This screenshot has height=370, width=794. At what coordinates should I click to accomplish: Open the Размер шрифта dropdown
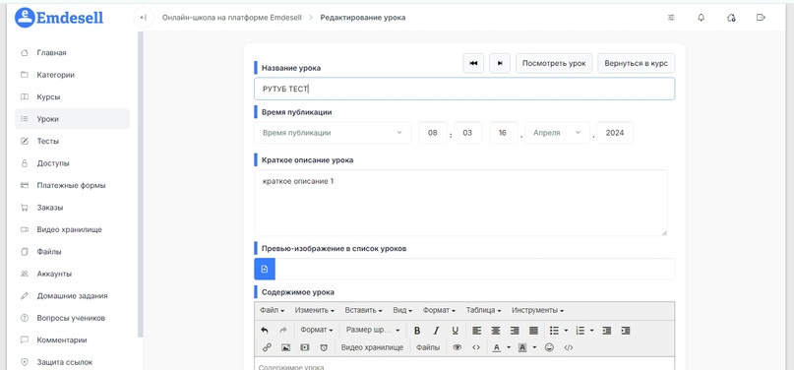pyautogui.click(x=373, y=330)
